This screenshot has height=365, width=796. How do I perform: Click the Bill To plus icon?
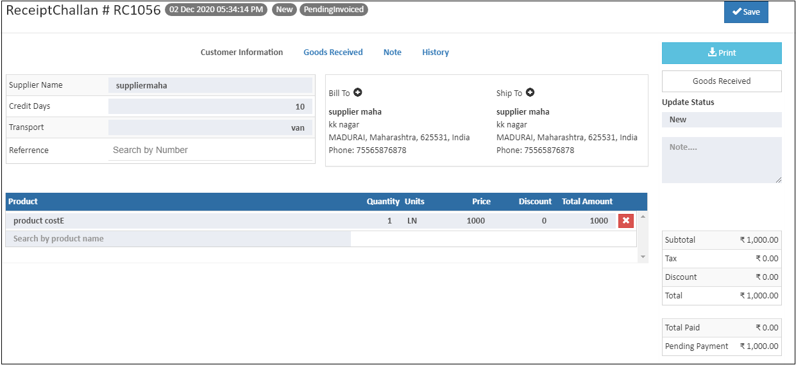pos(358,93)
